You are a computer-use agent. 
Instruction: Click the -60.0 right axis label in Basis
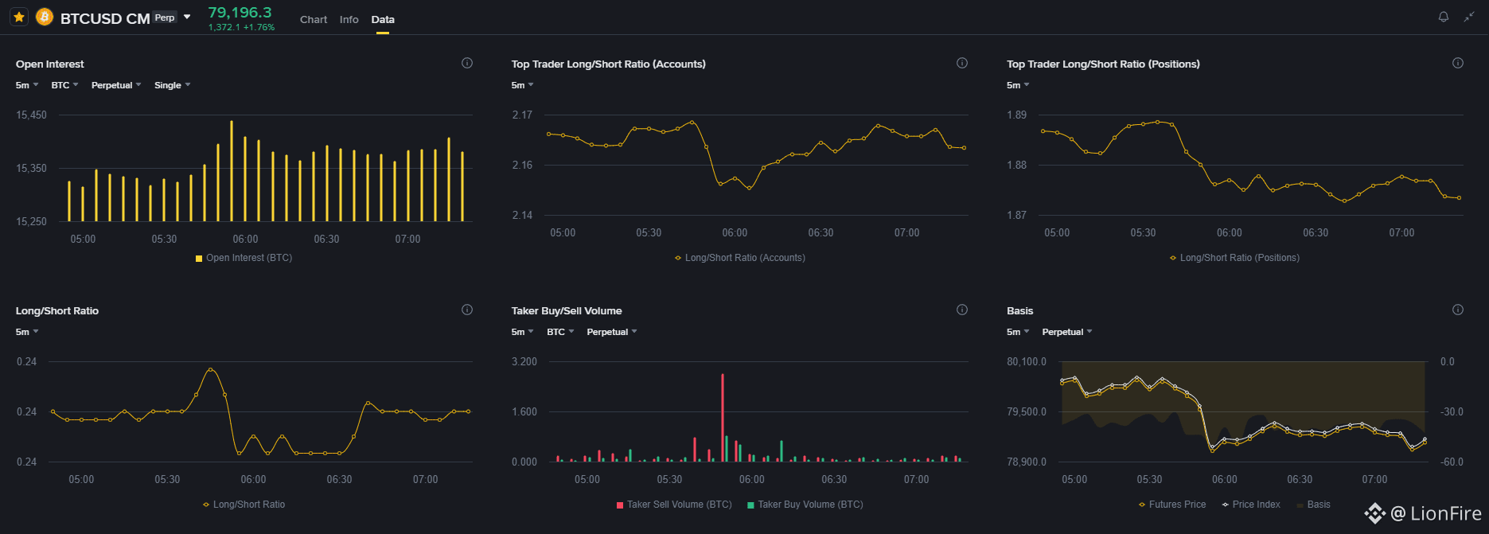pos(1452,462)
